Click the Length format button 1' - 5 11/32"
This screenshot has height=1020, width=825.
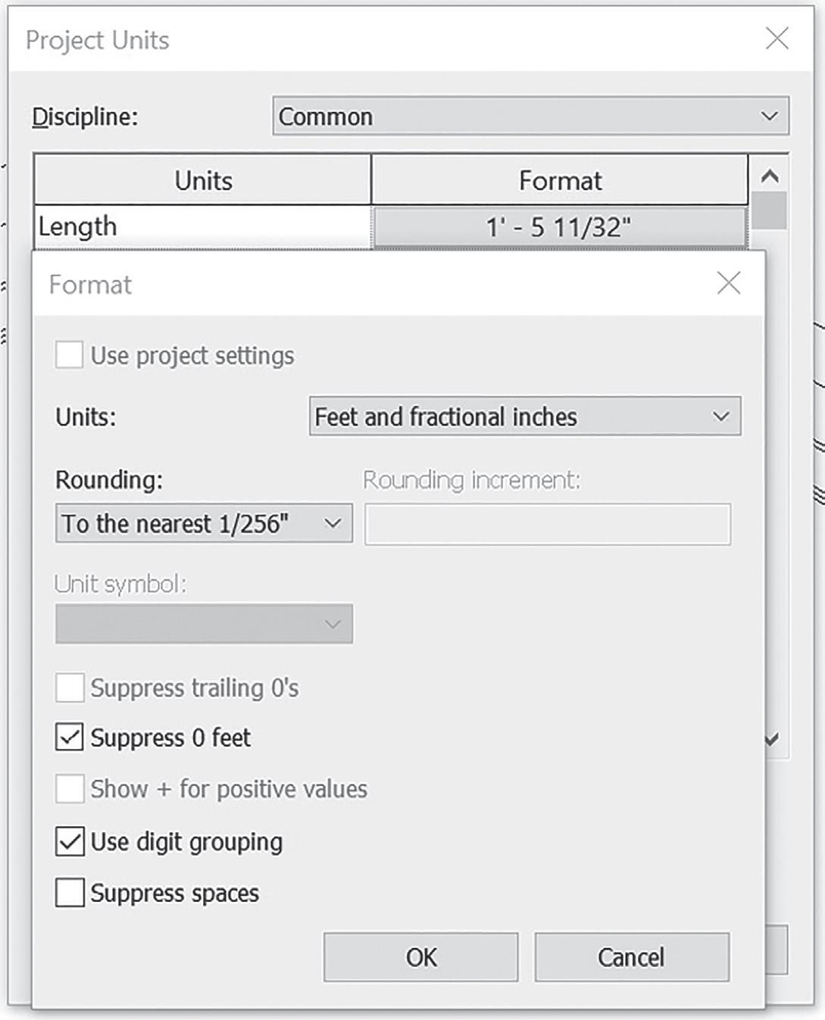560,226
